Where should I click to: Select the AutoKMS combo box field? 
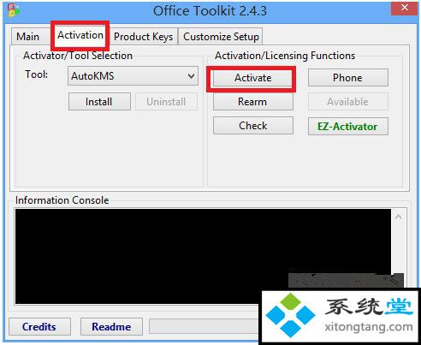coord(133,76)
